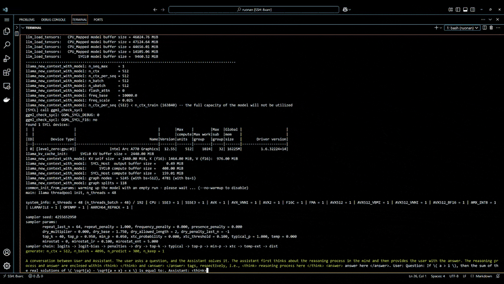Click the 'flash_attn = 0' line
Image resolution: width=504 pixels, height=284 pixels.
pyautogui.click(x=75, y=91)
